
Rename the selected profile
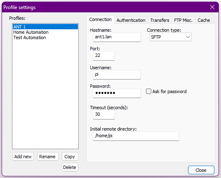click(x=48, y=157)
